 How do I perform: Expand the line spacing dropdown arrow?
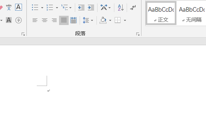92,20
